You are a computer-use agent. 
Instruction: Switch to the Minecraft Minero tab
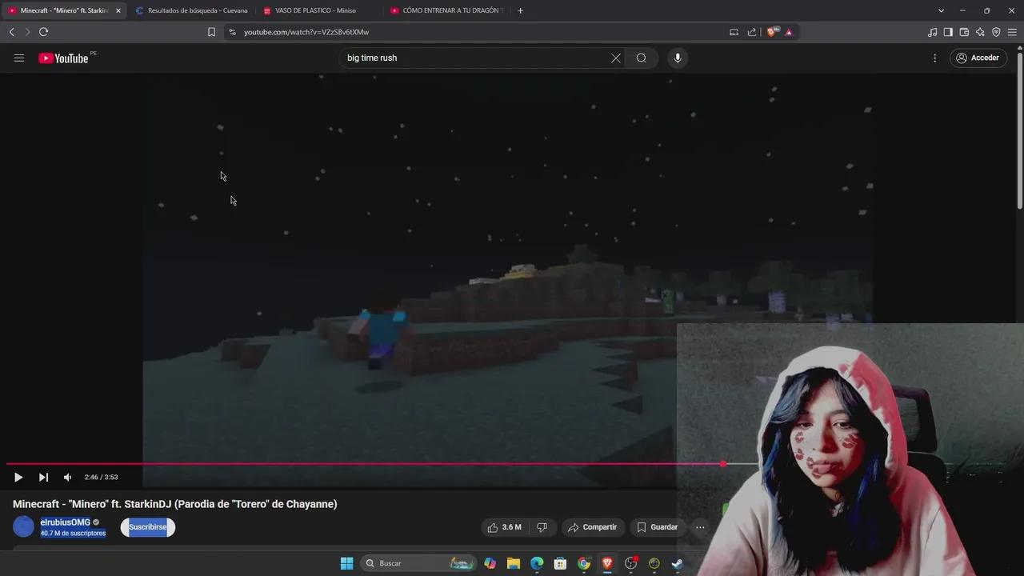62,10
